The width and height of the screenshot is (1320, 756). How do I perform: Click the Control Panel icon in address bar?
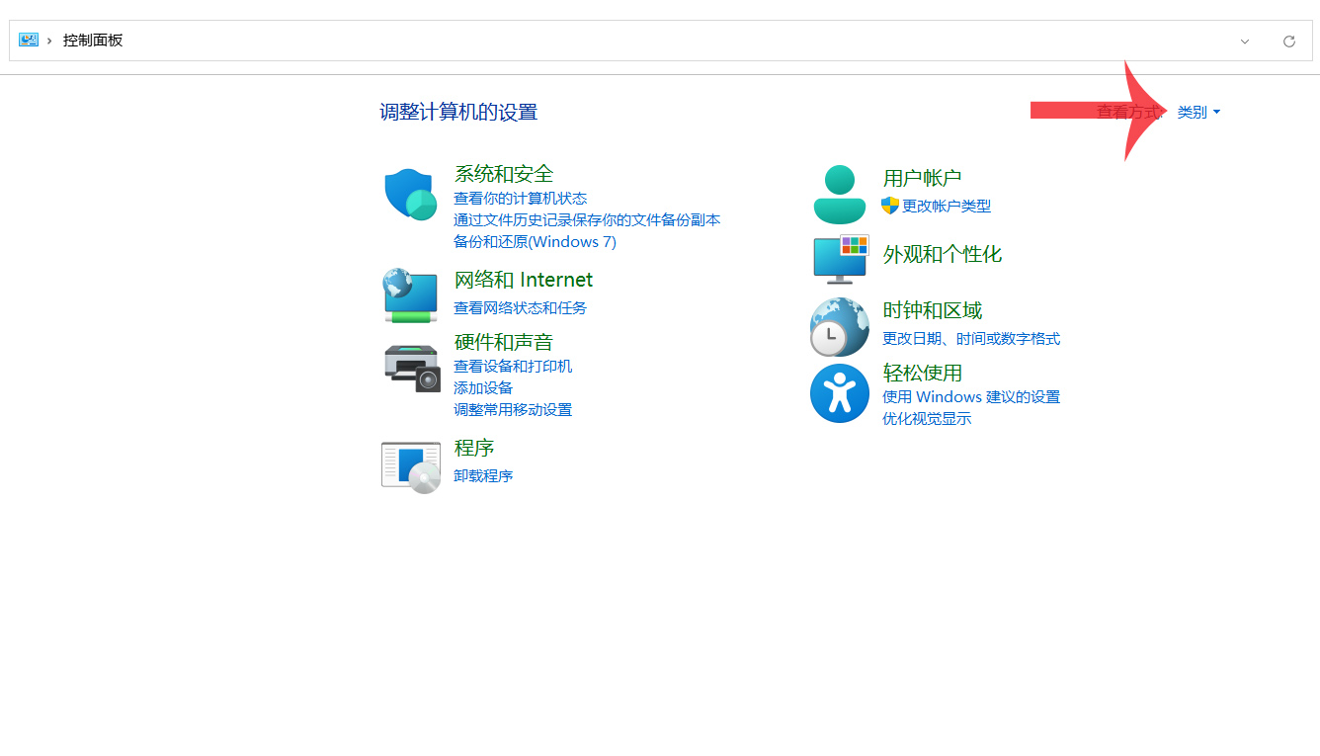point(29,41)
